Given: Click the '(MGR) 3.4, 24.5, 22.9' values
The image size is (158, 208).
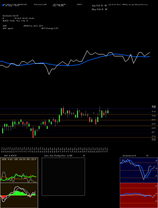Looking at the screenshot, I should 33,26.
